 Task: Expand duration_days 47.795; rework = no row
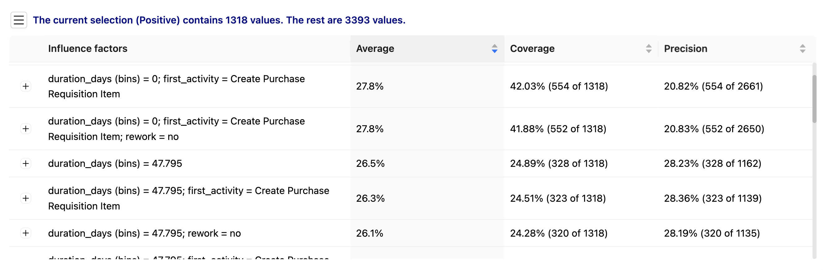tap(26, 233)
